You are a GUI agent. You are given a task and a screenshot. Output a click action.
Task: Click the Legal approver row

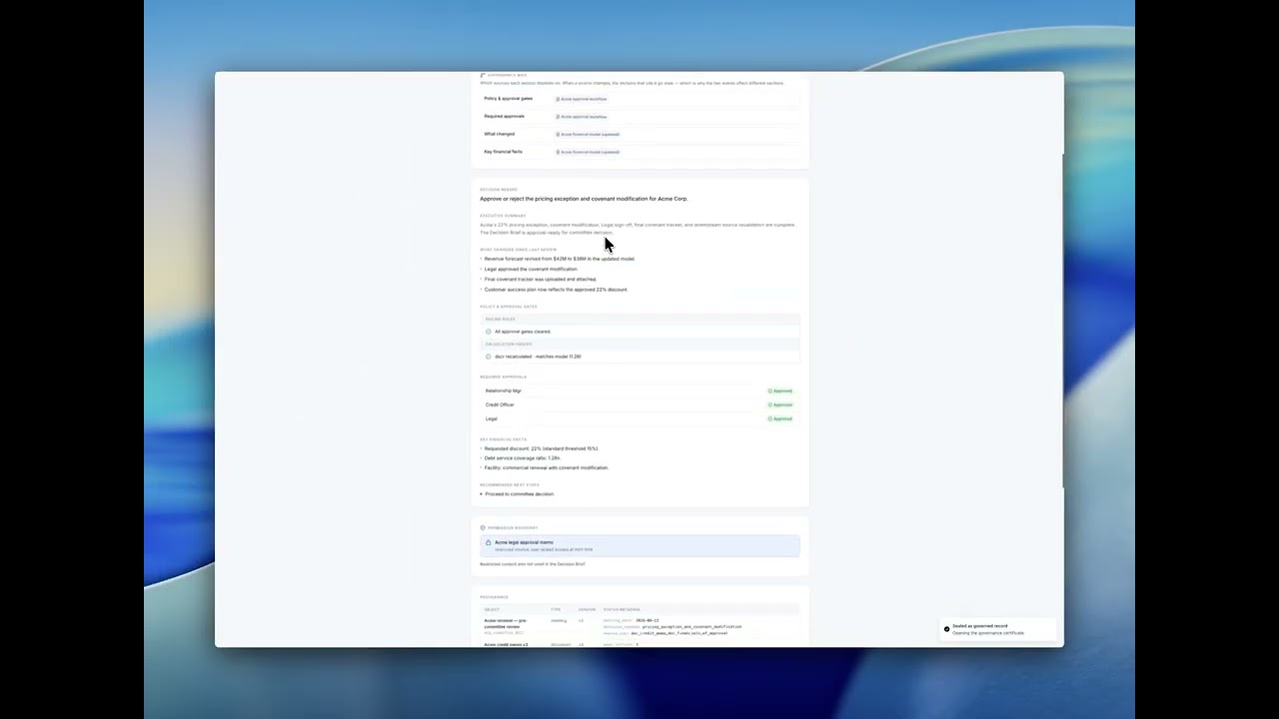[639, 418]
